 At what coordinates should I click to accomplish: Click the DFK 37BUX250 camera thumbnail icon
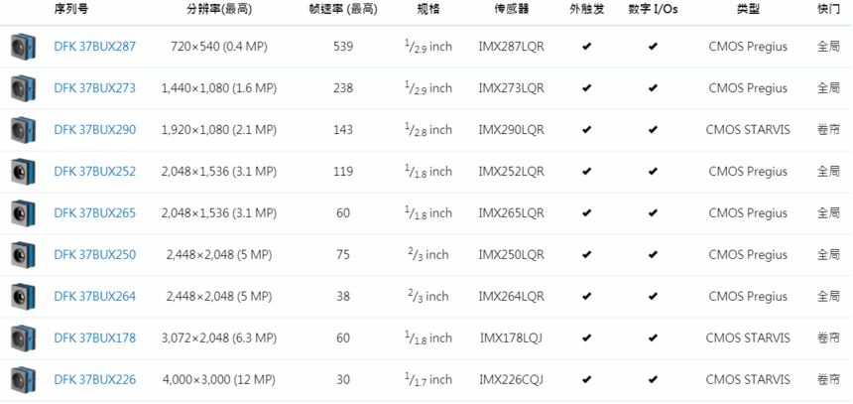[x=23, y=255]
